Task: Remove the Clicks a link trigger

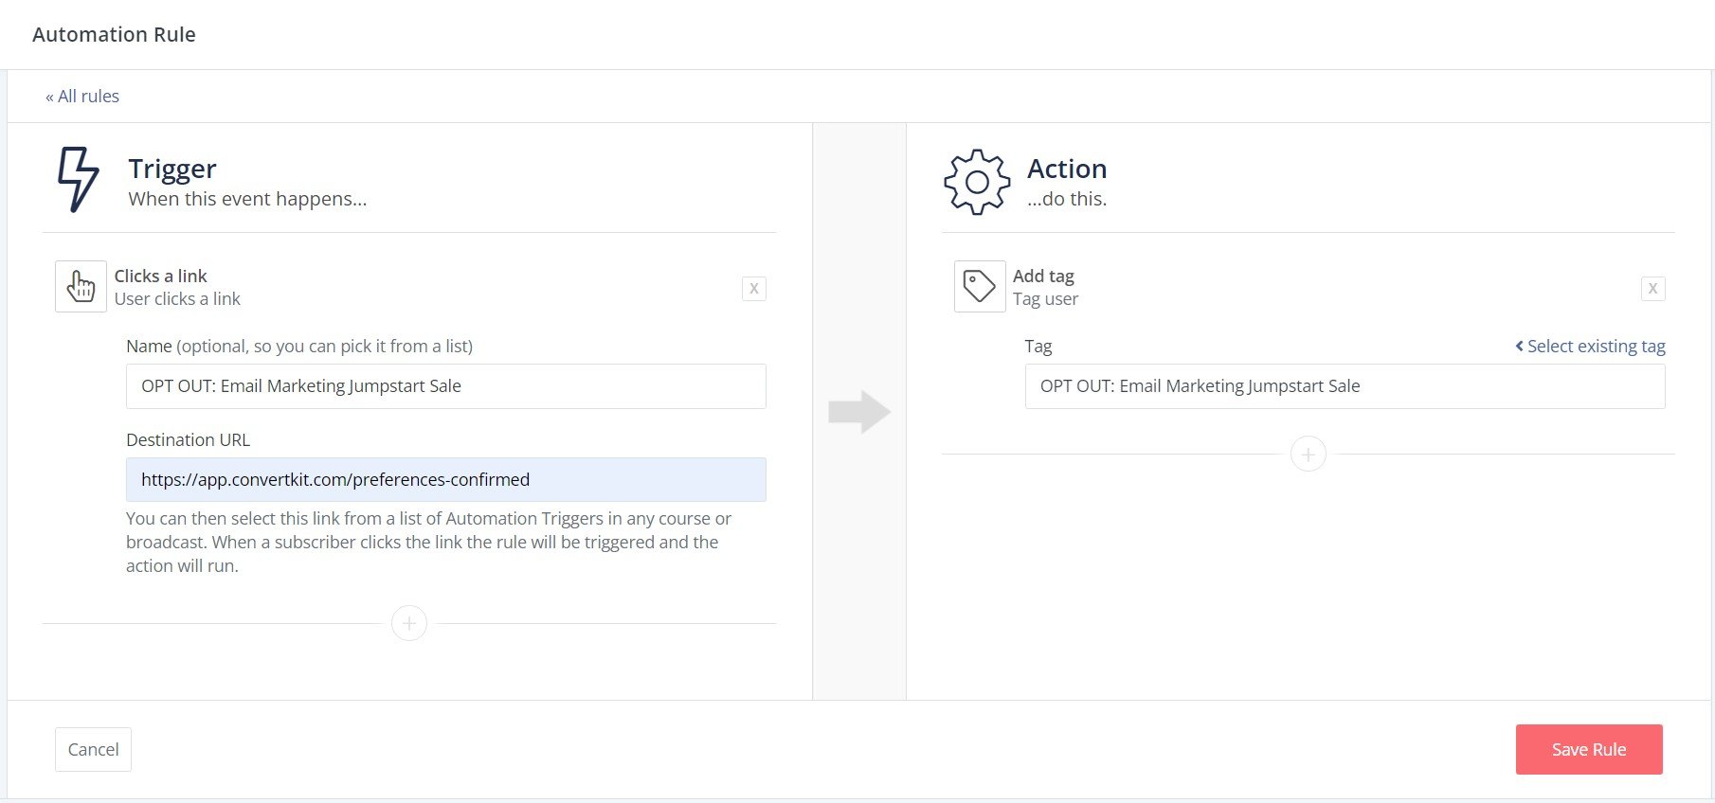Action: pos(754,289)
